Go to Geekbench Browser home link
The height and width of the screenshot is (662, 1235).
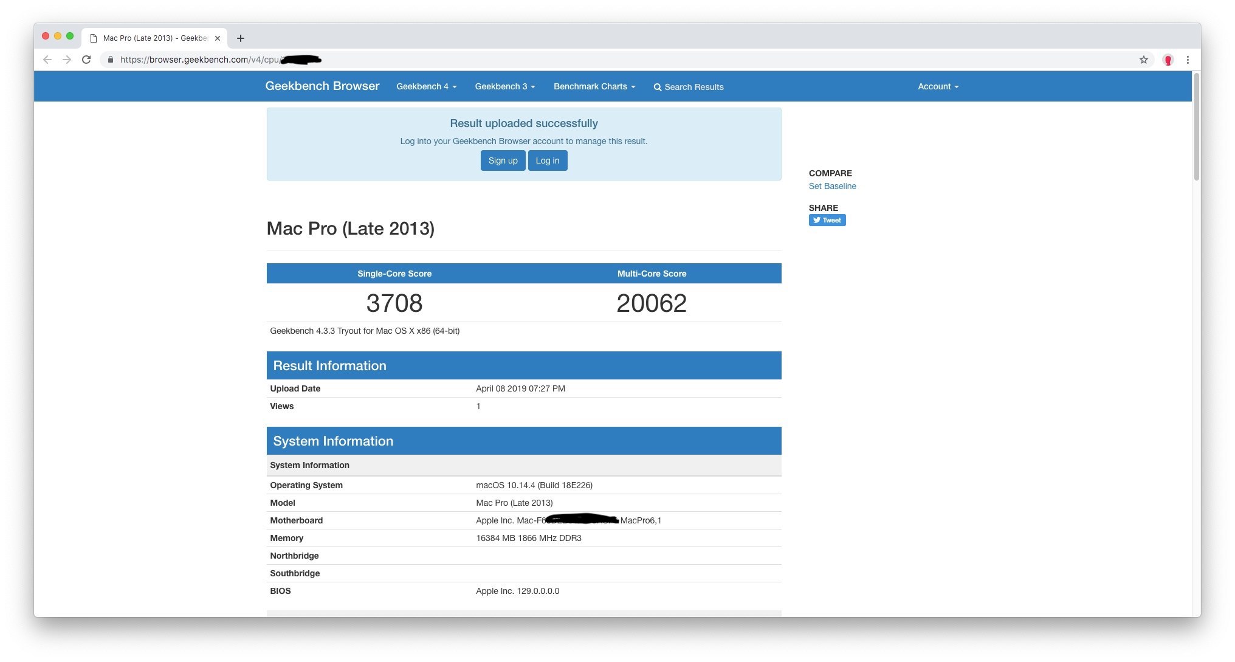(322, 86)
